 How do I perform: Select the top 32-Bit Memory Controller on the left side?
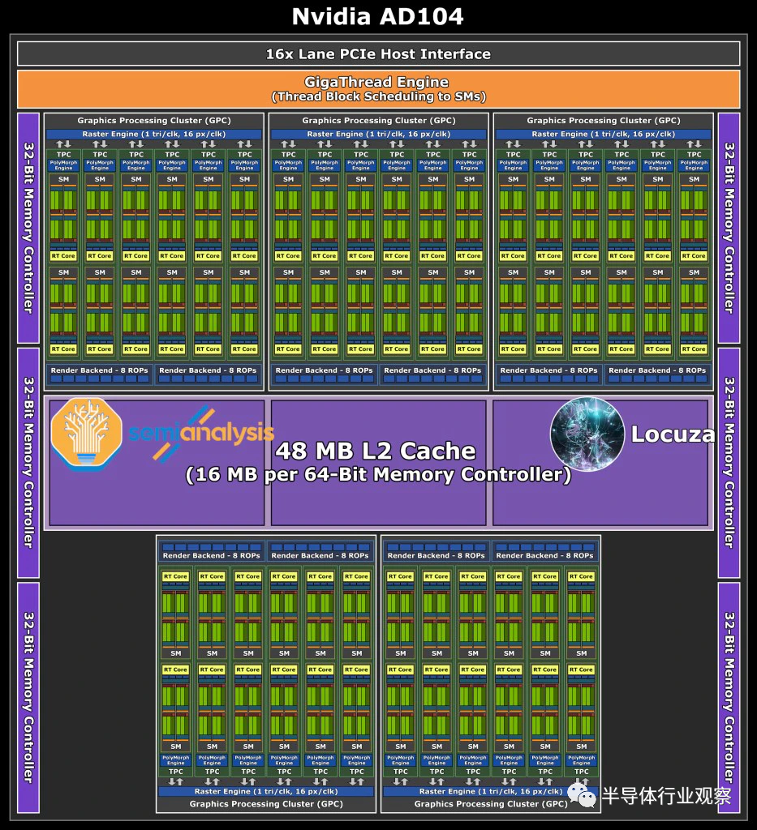tap(28, 228)
